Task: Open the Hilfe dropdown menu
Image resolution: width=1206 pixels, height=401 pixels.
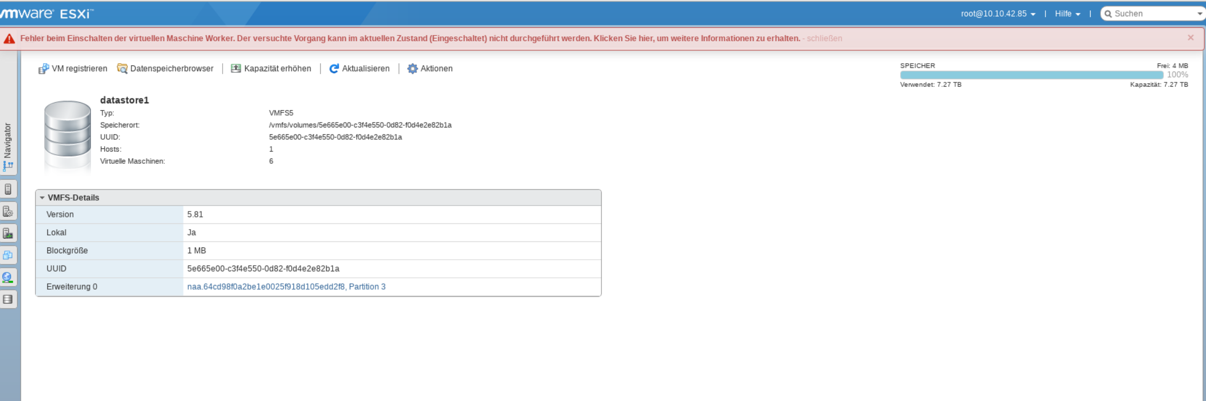Action: [x=1067, y=14]
